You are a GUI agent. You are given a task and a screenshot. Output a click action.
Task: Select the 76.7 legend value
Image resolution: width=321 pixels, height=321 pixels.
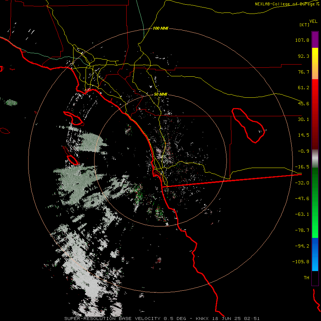tap(304, 72)
